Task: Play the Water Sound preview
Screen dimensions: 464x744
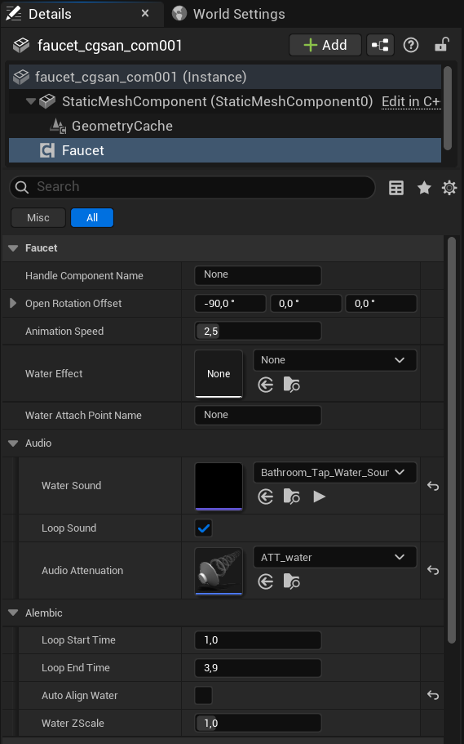Action: 319,497
